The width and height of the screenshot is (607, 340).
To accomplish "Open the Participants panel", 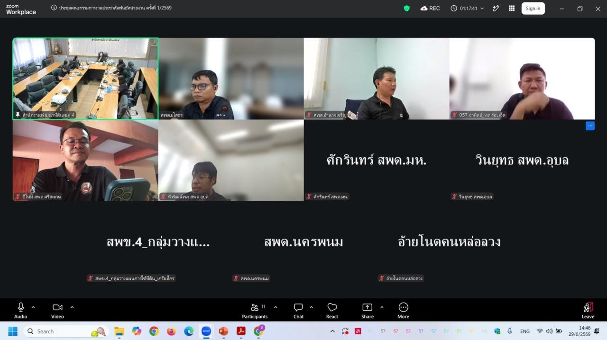I will [255, 311].
